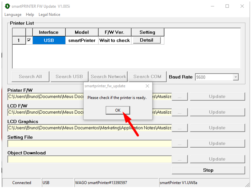
Task: Open the Language menu
Action: [x=13, y=15]
